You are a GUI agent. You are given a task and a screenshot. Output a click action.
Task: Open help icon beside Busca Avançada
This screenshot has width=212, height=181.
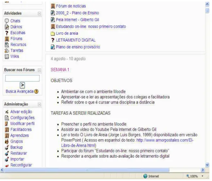click(x=36, y=92)
